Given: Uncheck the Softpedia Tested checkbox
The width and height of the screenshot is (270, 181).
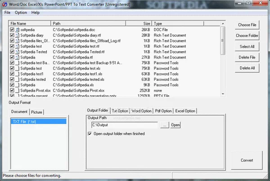Looking at the screenshot, I should coord(12,52).
